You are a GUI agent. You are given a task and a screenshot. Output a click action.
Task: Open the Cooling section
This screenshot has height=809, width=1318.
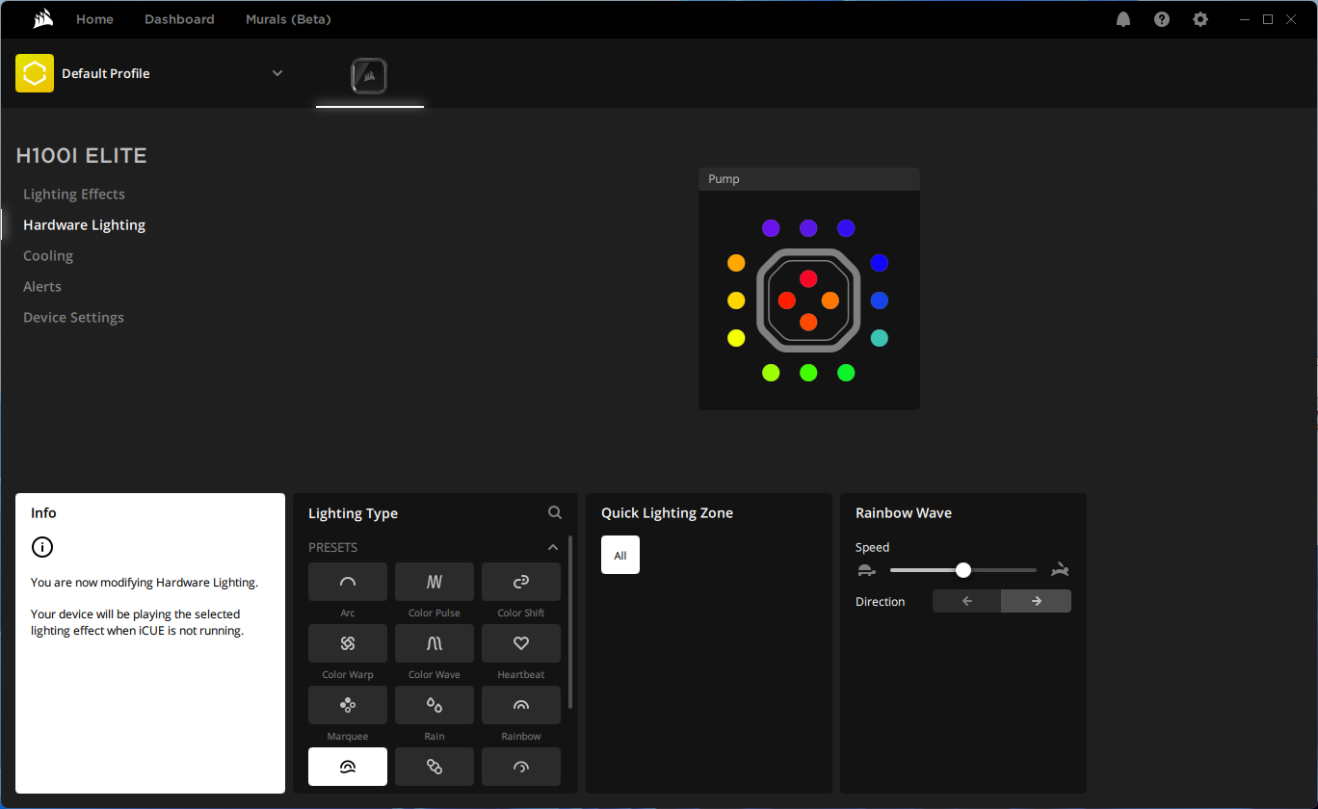coord(48,255)
